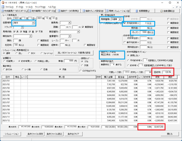The image size is (182, 141).
Task: Click the 収支 column header
Action: [x=158, y=77]
